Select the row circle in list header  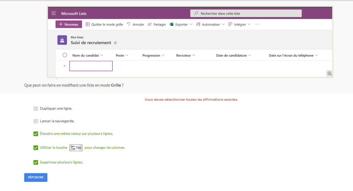pos(65,55)
